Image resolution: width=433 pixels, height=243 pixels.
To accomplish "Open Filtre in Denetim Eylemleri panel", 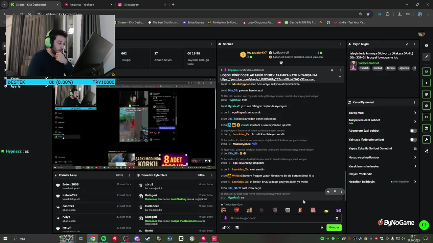I will click(201, 175).
